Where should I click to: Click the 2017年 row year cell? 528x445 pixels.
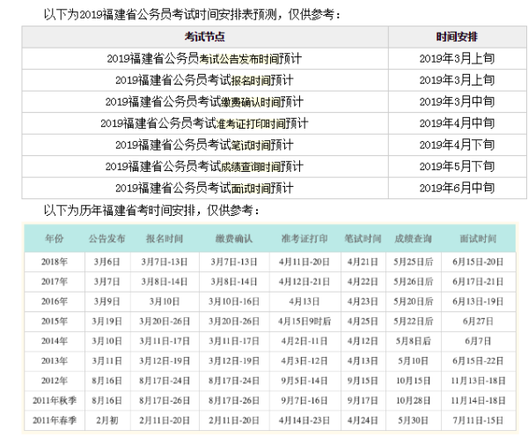tap(55, 282)
